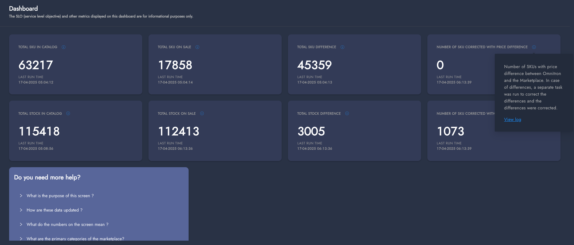The width and height of the screenshot is (574, 245).
Task: Show info for Total Stock in Catalog
Action: tap(68, 113)
